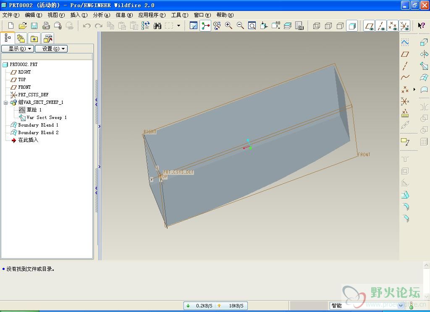The image size is (430, 312).
Task: Launch the Revolve tool
Action: tap(424, 54)
